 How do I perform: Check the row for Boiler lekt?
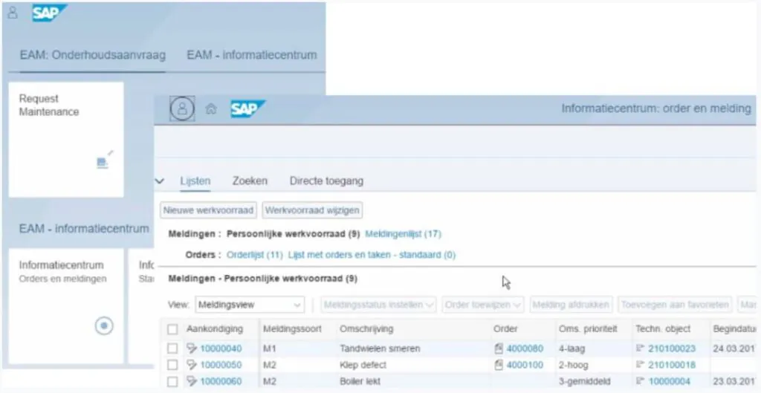[172, 381]
